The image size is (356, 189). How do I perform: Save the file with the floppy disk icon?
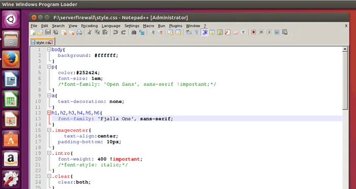tap(48, 32)
